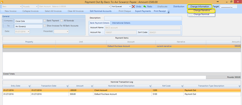242x105 pixels.
Task: Open the Change Information menu
Action: [x=200, y=6]
